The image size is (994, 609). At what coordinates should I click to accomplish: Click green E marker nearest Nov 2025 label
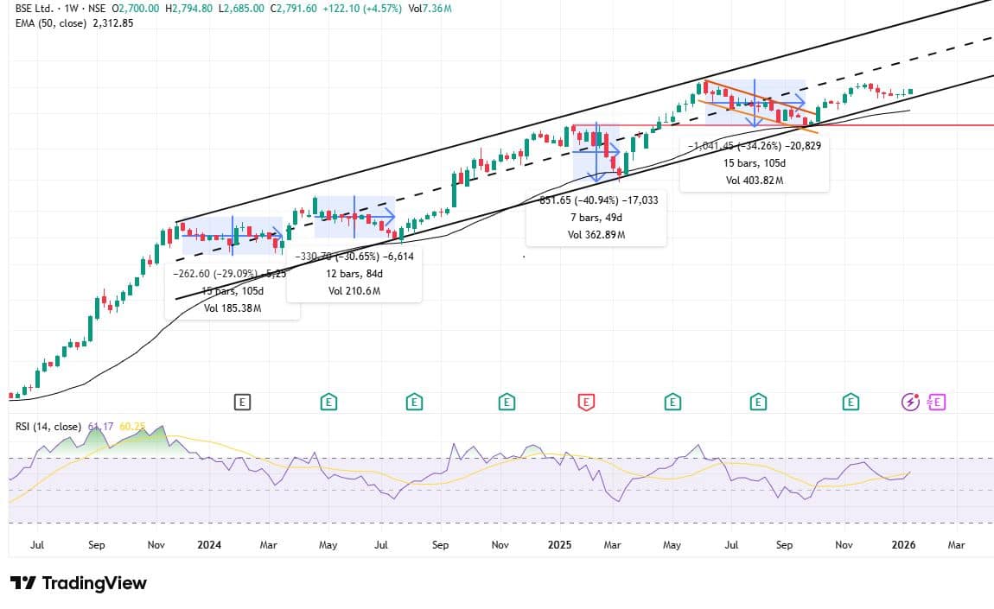click(851, 402)
